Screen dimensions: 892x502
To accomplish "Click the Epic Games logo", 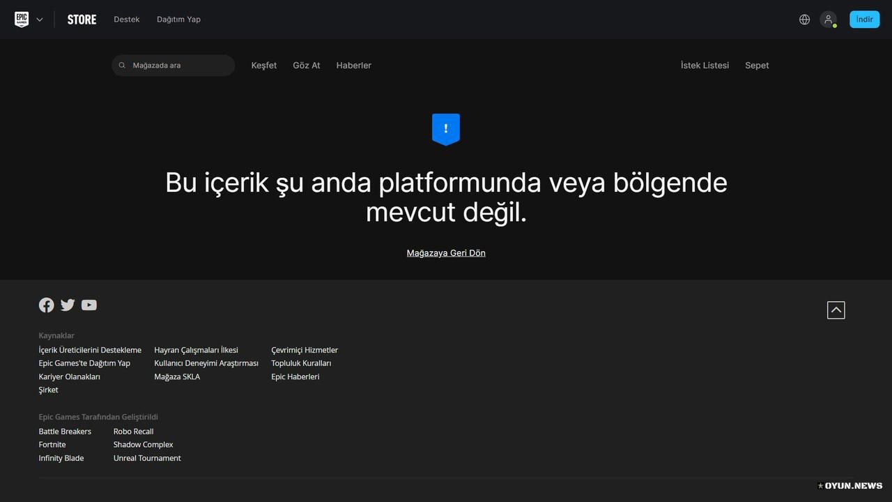I will tap(22, 20).
